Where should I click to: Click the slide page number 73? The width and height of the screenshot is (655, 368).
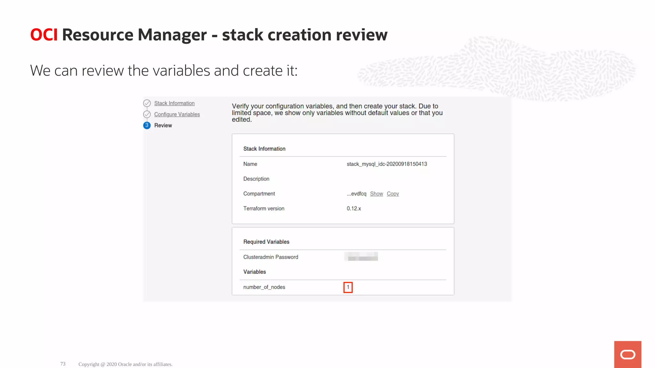[x=63, y=364]
